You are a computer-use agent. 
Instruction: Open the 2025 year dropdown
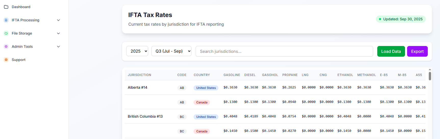coord(137,51)
